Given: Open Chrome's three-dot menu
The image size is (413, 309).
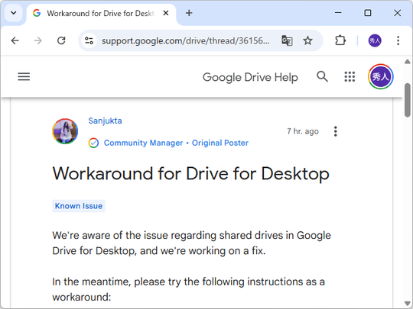Looking at the screenshot, I should pos(398,40).
